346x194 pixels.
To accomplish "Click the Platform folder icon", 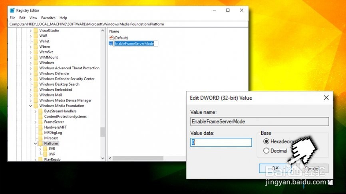I will pyautogui.click(x=41, y=143).
